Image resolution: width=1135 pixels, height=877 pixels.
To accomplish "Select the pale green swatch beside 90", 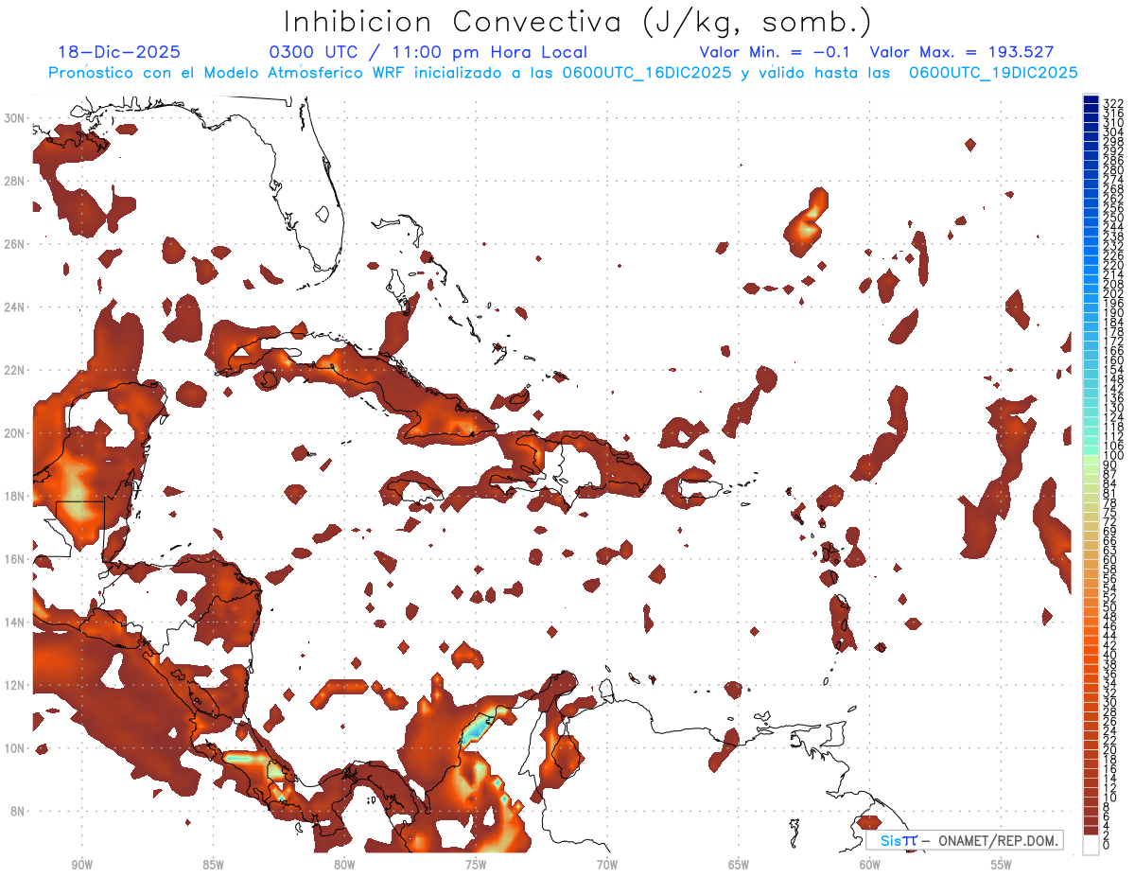I will [1091, 462].
